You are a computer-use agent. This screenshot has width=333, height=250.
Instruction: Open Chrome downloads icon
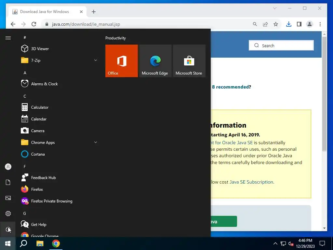[x=289, y=24]
